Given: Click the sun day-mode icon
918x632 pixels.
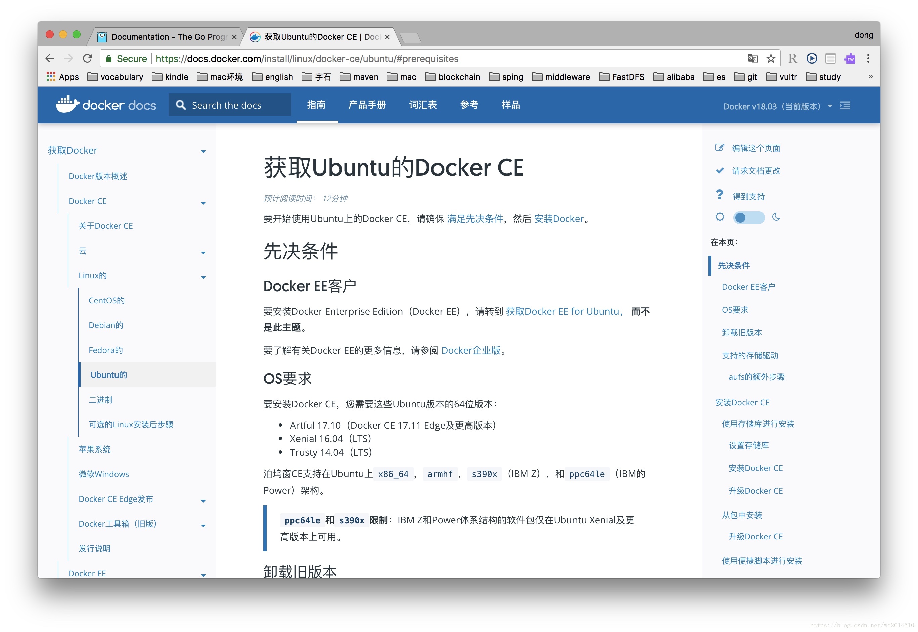Looking at the screenshot, I should (720, 217).
